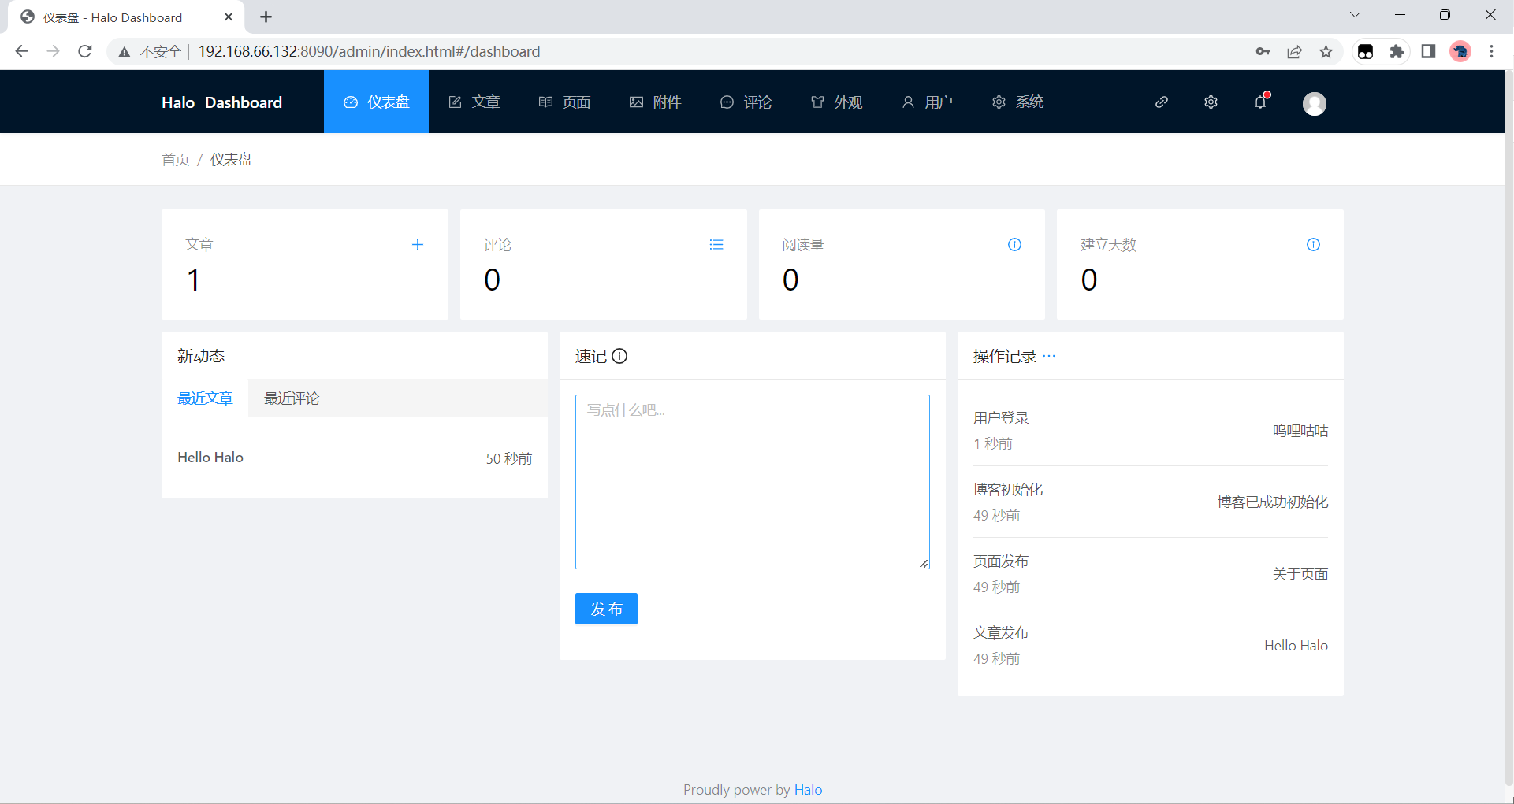Open the 附件 attachments menu

[656, 102]
